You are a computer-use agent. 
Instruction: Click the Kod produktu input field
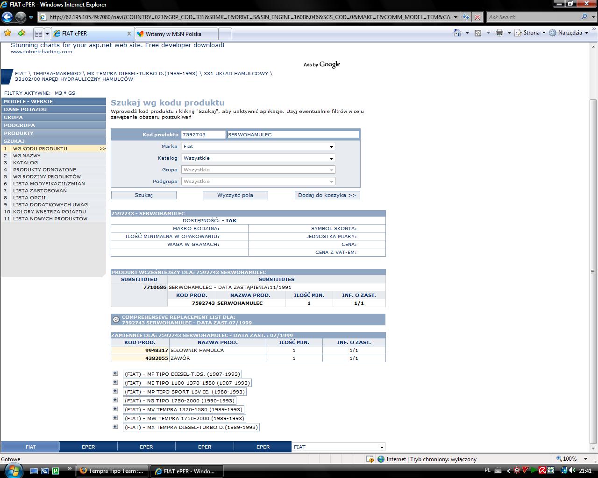[x=203, y=134]
